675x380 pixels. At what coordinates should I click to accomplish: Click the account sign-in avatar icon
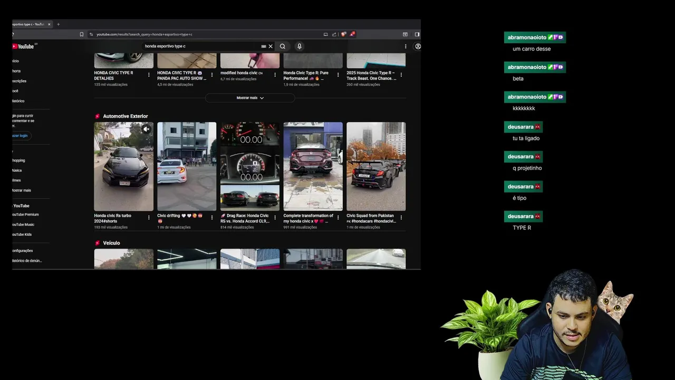coord(418,46)
